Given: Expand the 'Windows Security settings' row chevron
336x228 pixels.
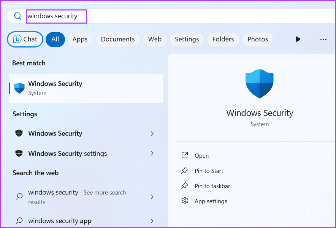Looking at the screenshot, I should [152, 154].
